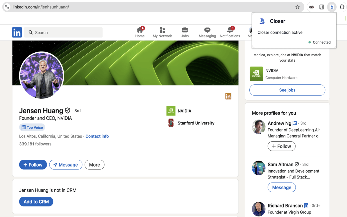
Task: Click 'Computer Hardware' text in jobs card
Action: [x=281, y=78]
